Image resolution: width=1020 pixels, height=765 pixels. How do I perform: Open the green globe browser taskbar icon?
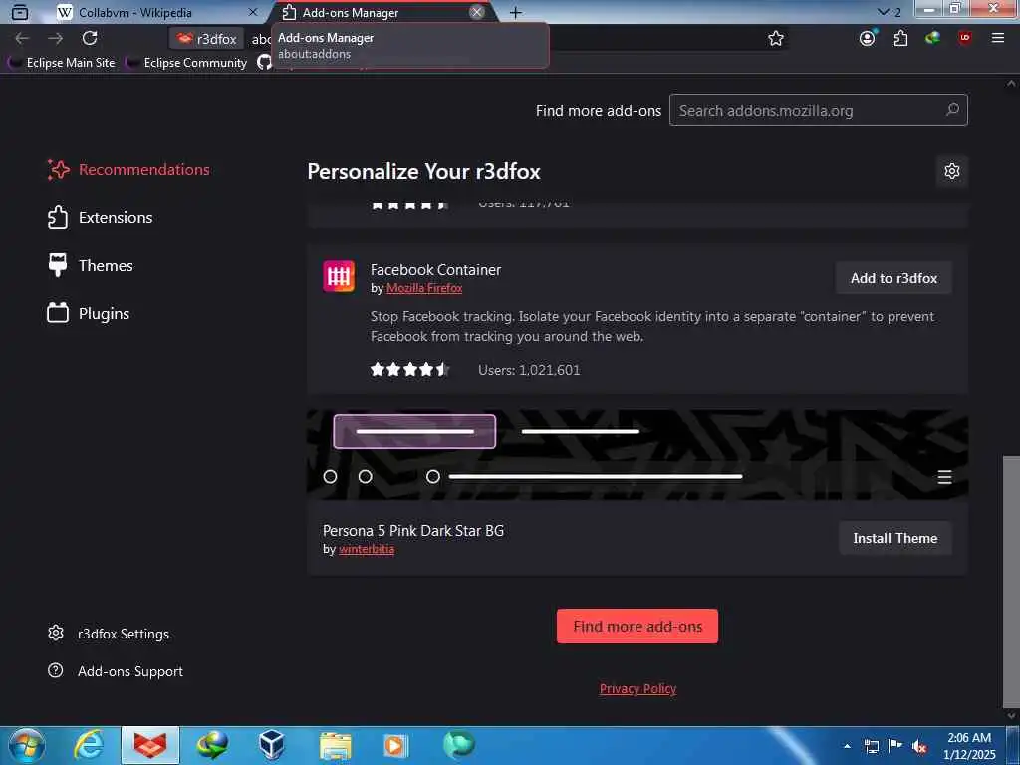(458, 745)
